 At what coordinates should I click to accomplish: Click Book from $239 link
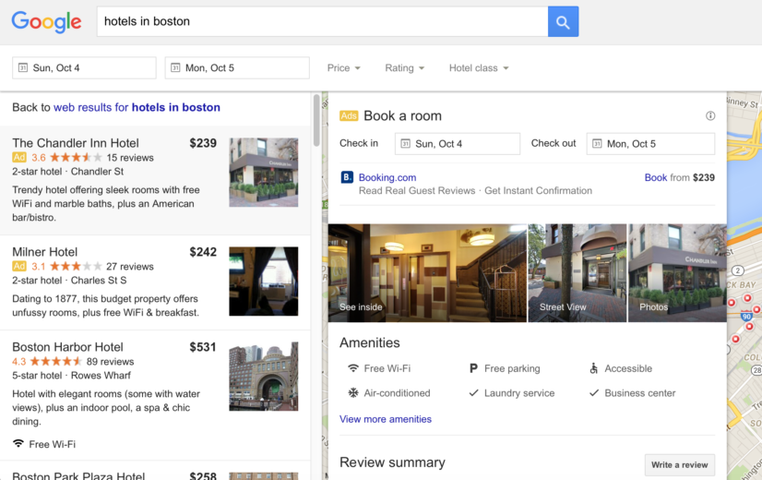point(679,177)
